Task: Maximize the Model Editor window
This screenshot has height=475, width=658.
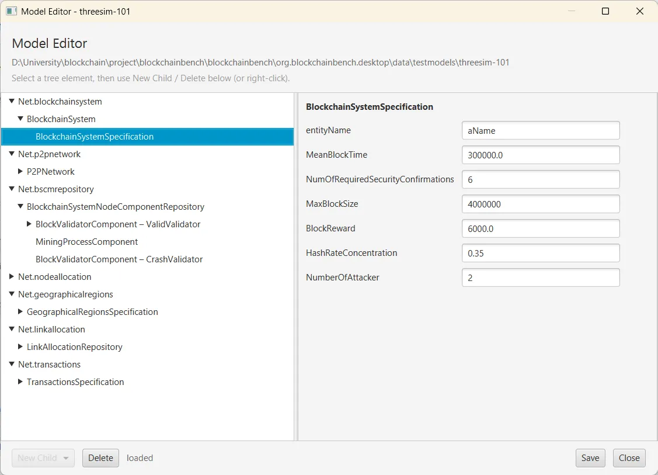Action: (605, 11)
